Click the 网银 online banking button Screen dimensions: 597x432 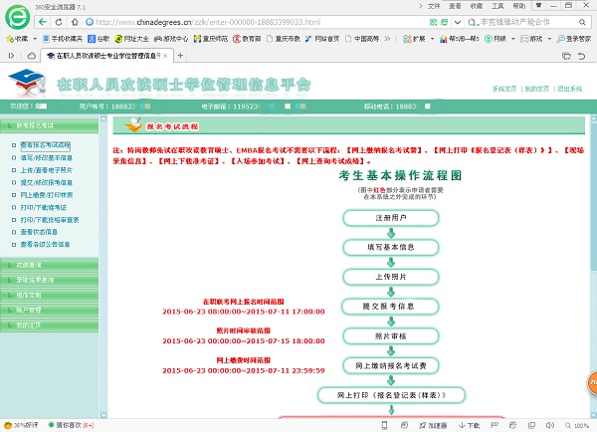click(496, 39)
